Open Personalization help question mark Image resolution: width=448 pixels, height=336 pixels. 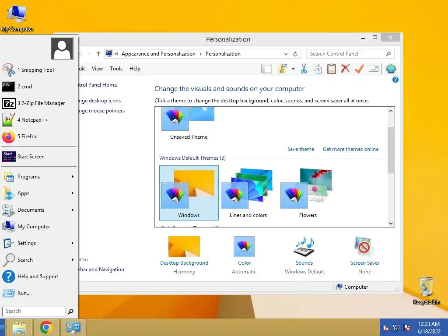click(x=395, y=80)
